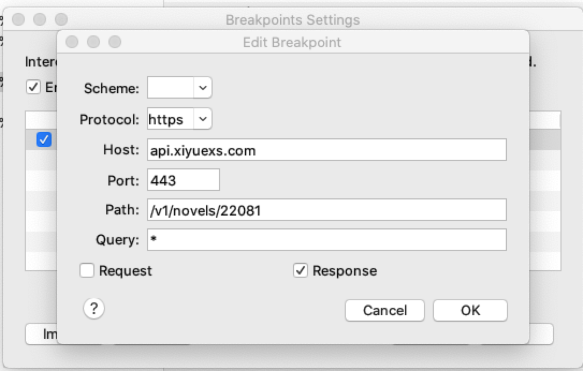Expand the Protocol dropdown arrow

click(202, 119)
